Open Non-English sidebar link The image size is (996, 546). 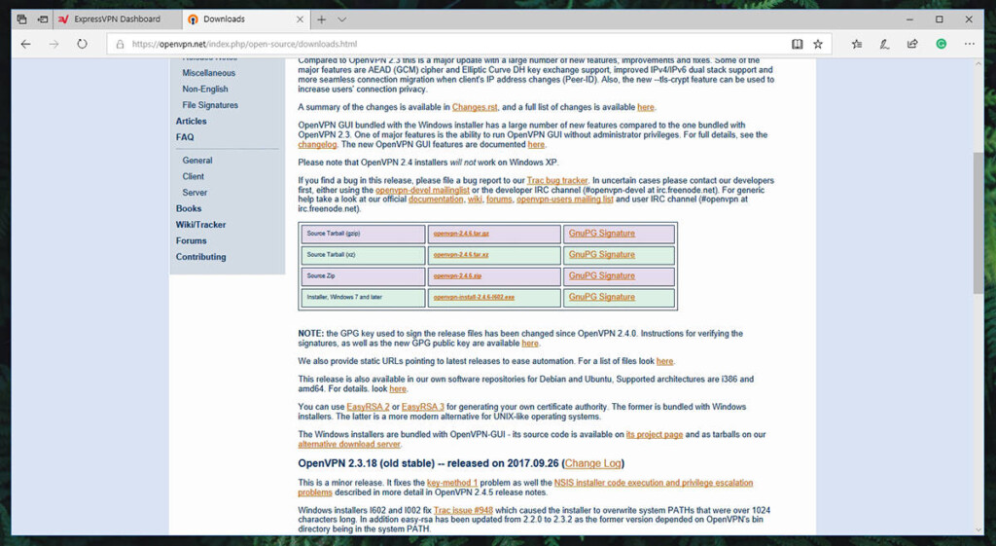pyautogui.click(x=204, y=89)
